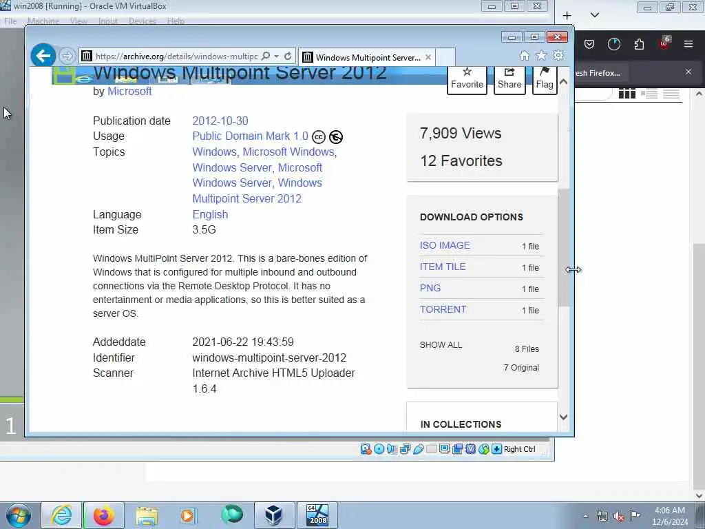Open VirtualBox File menu
This screenshot has width=705, height=529.
tap(10, 21)
